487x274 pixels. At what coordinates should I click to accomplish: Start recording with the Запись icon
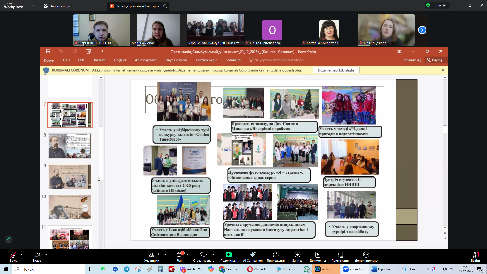click(x=297, y=255)
